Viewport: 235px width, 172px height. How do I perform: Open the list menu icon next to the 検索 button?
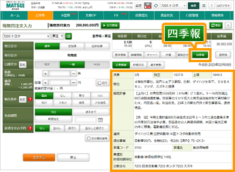[x=204, y=6]
